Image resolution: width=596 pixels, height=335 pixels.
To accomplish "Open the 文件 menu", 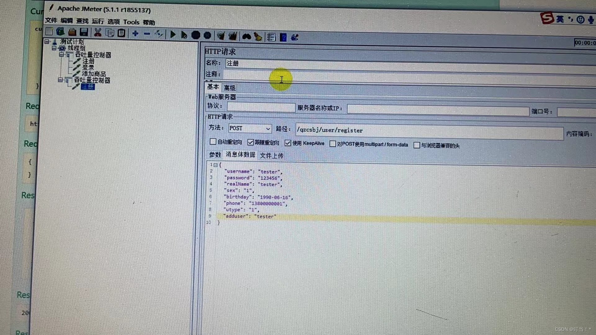I will pyautogui.click(x=51, y=20).
